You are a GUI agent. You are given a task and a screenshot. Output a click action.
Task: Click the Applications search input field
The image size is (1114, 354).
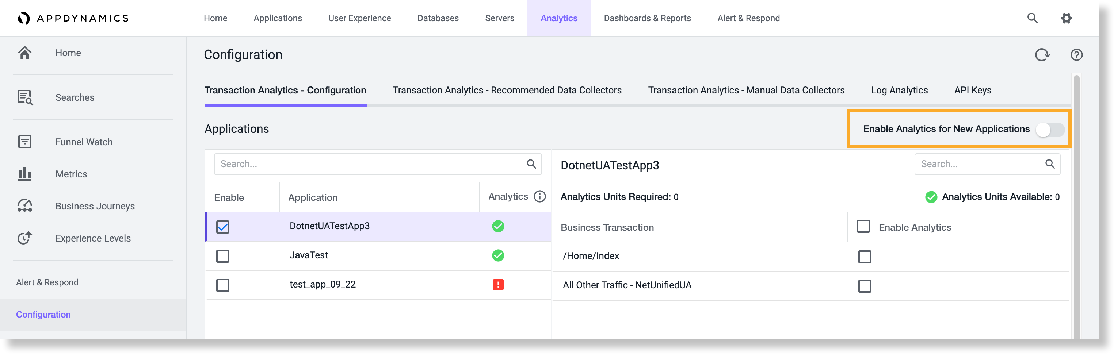coord(378,164)
